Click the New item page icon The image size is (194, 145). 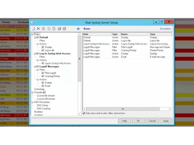click(34, 29)
